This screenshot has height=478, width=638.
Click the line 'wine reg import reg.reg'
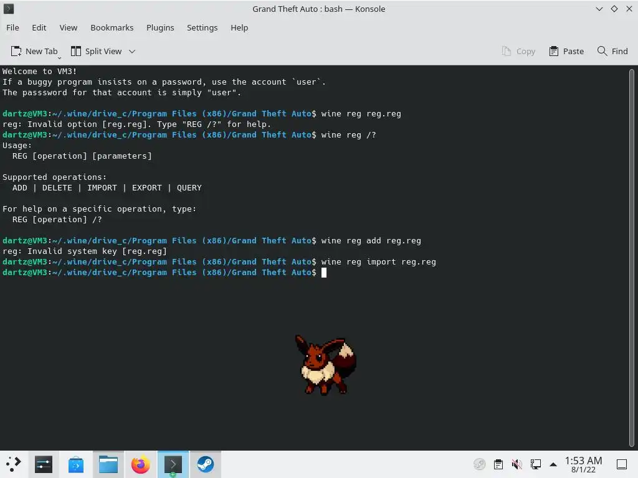pos(378,262)
